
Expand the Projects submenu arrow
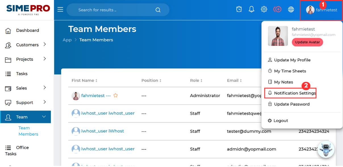click(45, 59)
